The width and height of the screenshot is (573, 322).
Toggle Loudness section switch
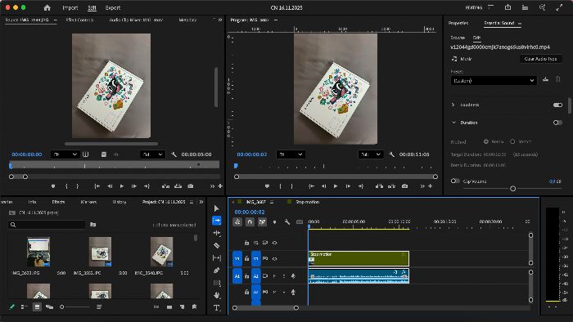[x=557, y=105]
